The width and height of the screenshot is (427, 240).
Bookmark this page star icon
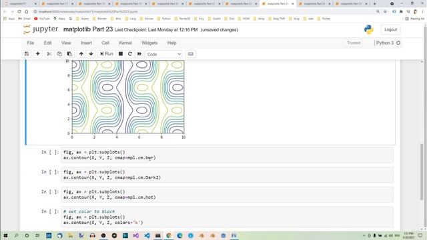[x=385, y=12]
